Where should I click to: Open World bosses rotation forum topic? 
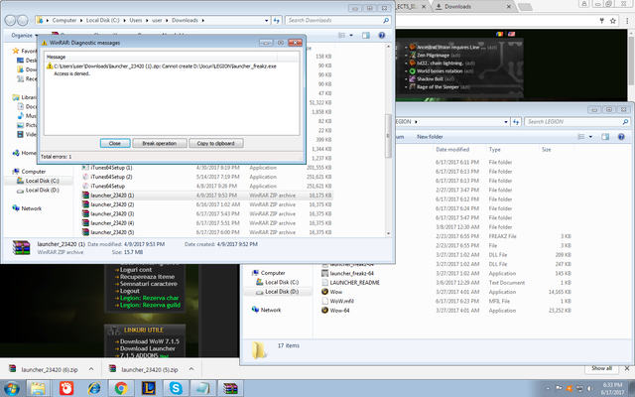(440, 70)
